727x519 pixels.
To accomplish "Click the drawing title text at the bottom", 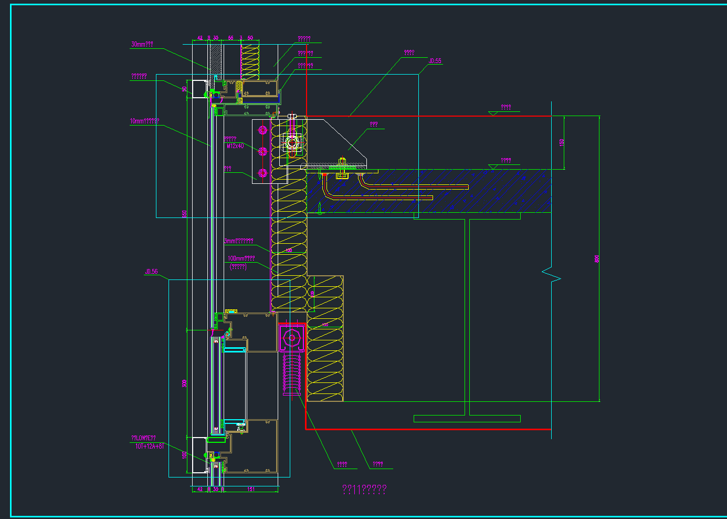I will pyautogui.click(x=364, y=490).
